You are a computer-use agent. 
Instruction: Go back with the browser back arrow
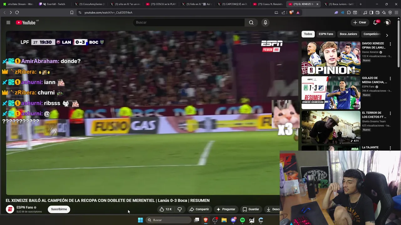pyautogui.click(x=4, y=12)
